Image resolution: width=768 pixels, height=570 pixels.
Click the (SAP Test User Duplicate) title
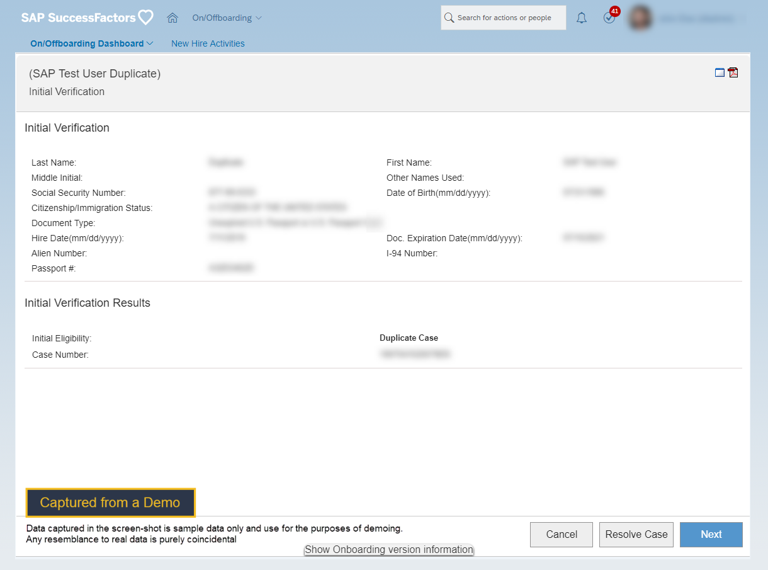coord(95,74)
